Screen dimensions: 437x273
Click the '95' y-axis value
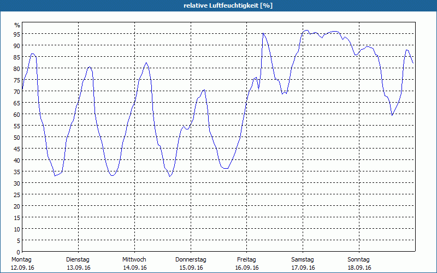[x=17, y=34]
